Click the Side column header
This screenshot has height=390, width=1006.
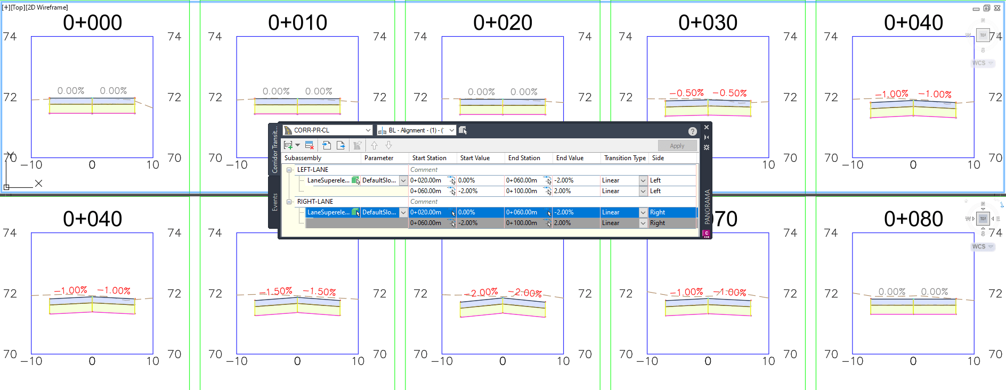pos(674,158)
